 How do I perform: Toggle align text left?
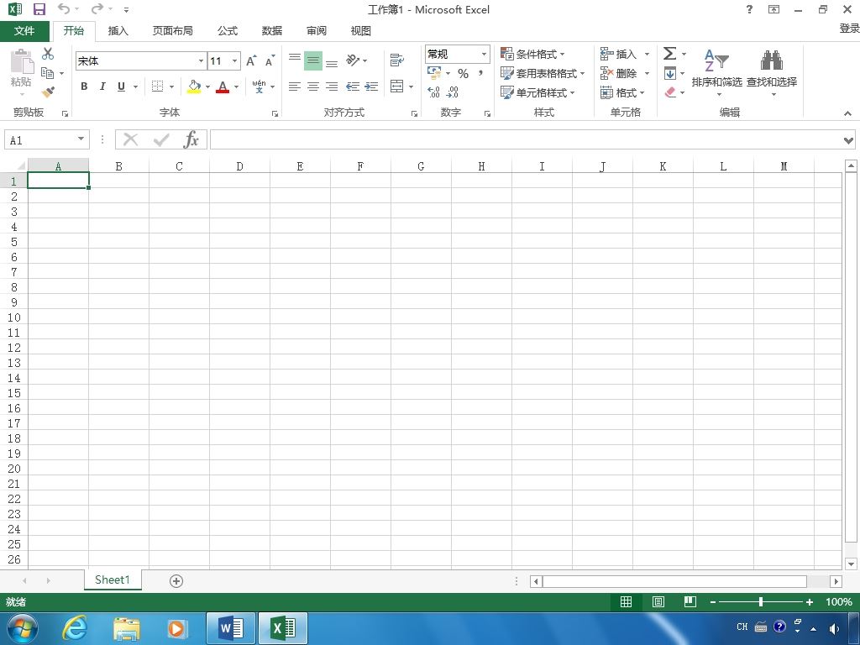295,87
